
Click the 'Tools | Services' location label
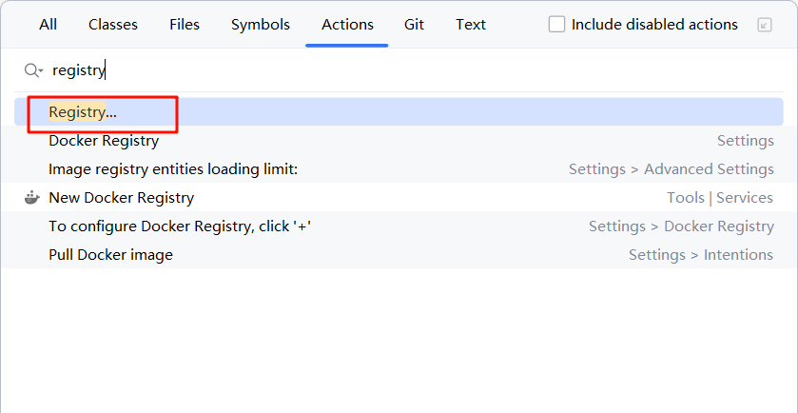pyautogui.click(x=719, y=198)
